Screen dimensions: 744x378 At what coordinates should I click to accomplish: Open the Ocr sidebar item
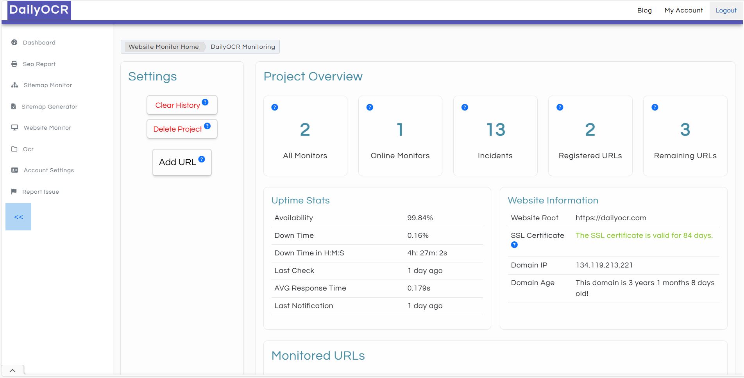[28, 149]
